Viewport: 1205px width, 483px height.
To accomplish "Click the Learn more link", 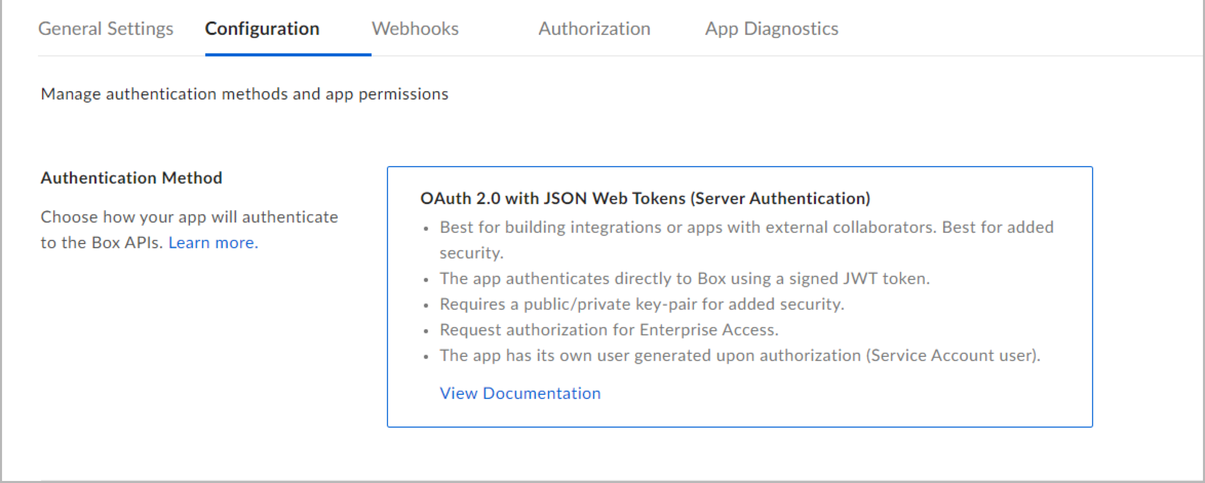I will pyautogui.click(x=213, y=243).
